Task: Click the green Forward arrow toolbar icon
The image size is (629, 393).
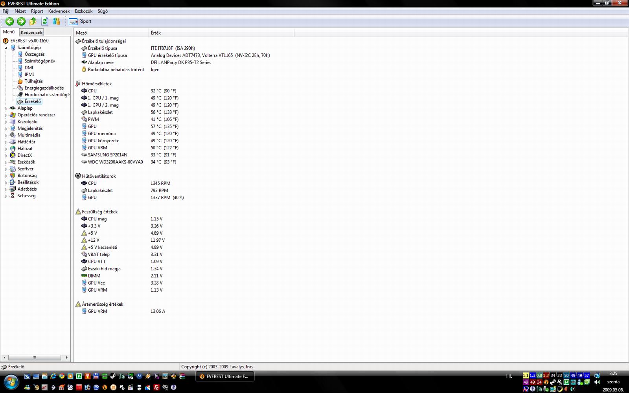Action: [21, 21]
